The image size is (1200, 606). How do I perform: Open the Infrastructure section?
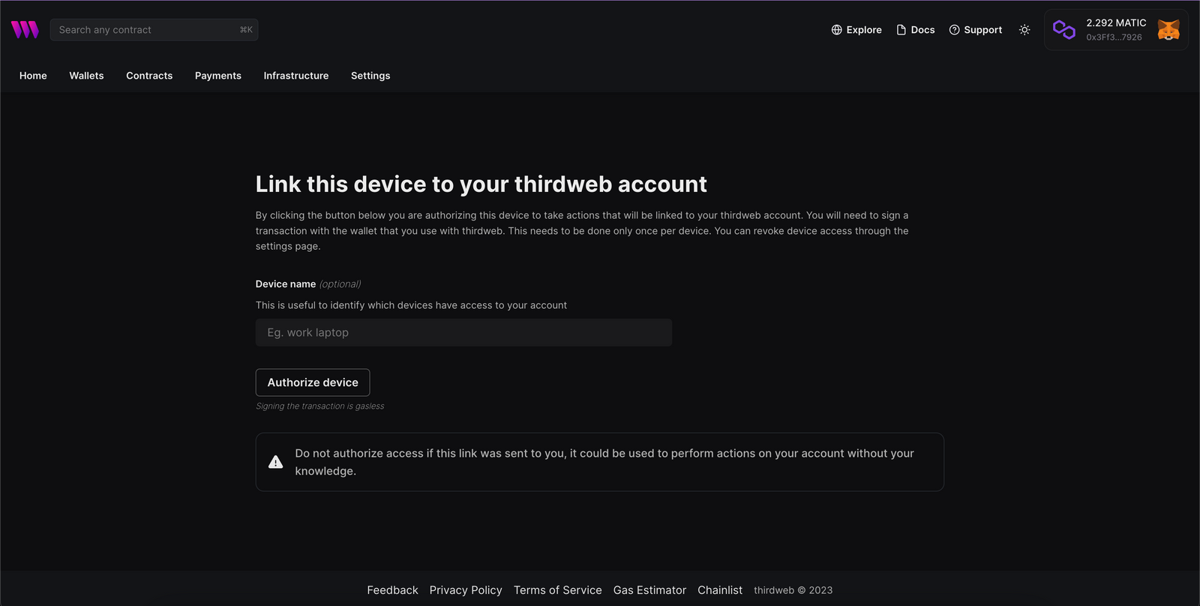point(295,76)
